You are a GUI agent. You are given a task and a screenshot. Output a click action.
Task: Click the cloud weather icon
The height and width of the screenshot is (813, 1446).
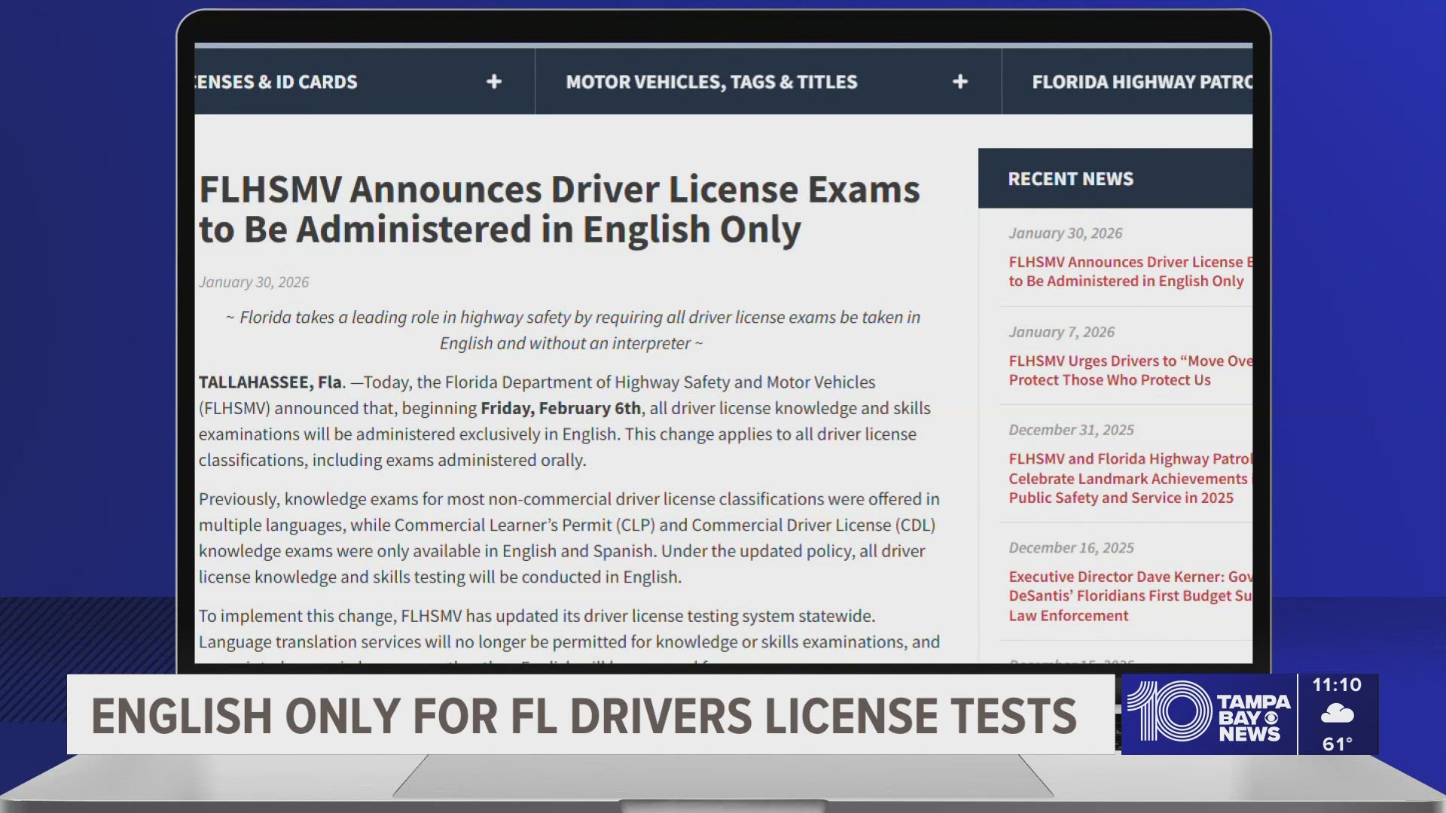(x=1337, y=713)
